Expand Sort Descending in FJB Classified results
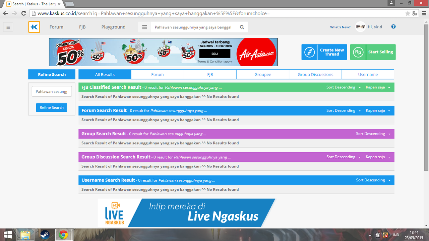This screenshot has height=241, width=429. (x=344, y=87)
